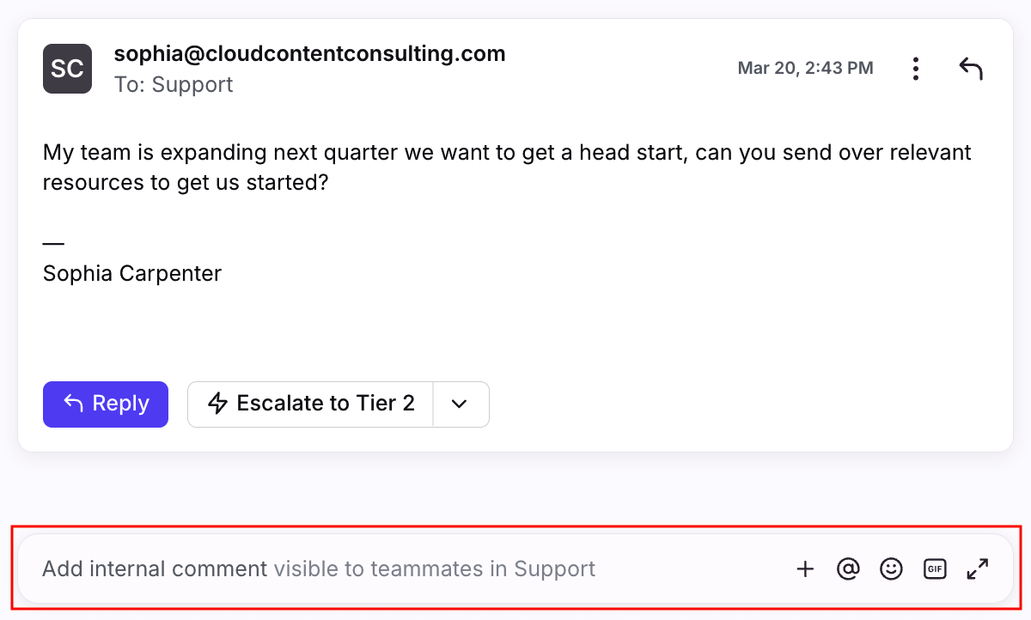Click Escalate to Tier 2 button
1031x620 pixels.
click(x=311, y=404)
